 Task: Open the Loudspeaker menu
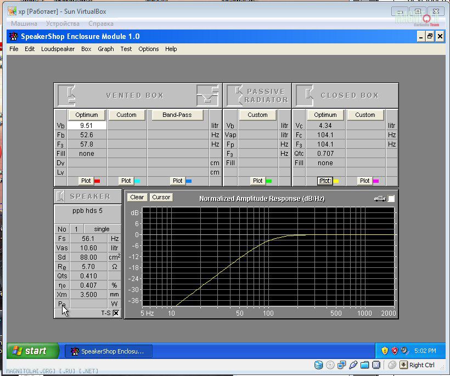pos(58,49)
